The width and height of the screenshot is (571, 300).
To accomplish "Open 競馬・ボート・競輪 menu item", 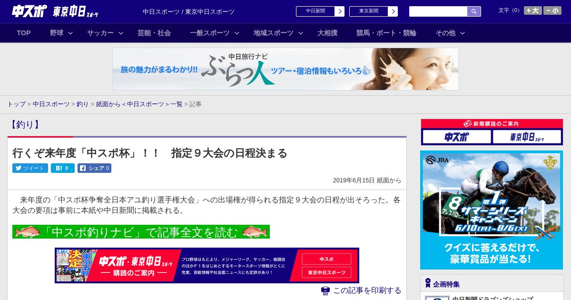I will (386, 33).
